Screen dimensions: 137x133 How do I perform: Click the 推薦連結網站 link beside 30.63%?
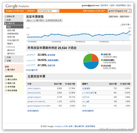pos(53,60)
